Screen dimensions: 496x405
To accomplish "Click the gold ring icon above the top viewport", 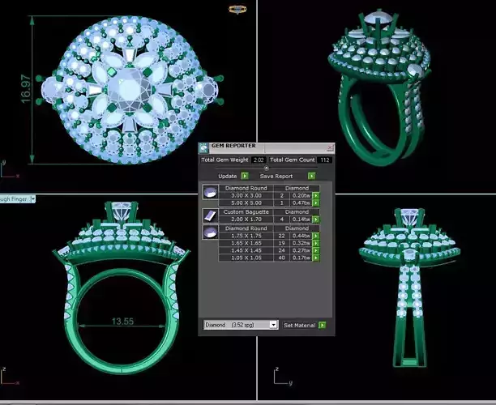I will tap(237, 9).
